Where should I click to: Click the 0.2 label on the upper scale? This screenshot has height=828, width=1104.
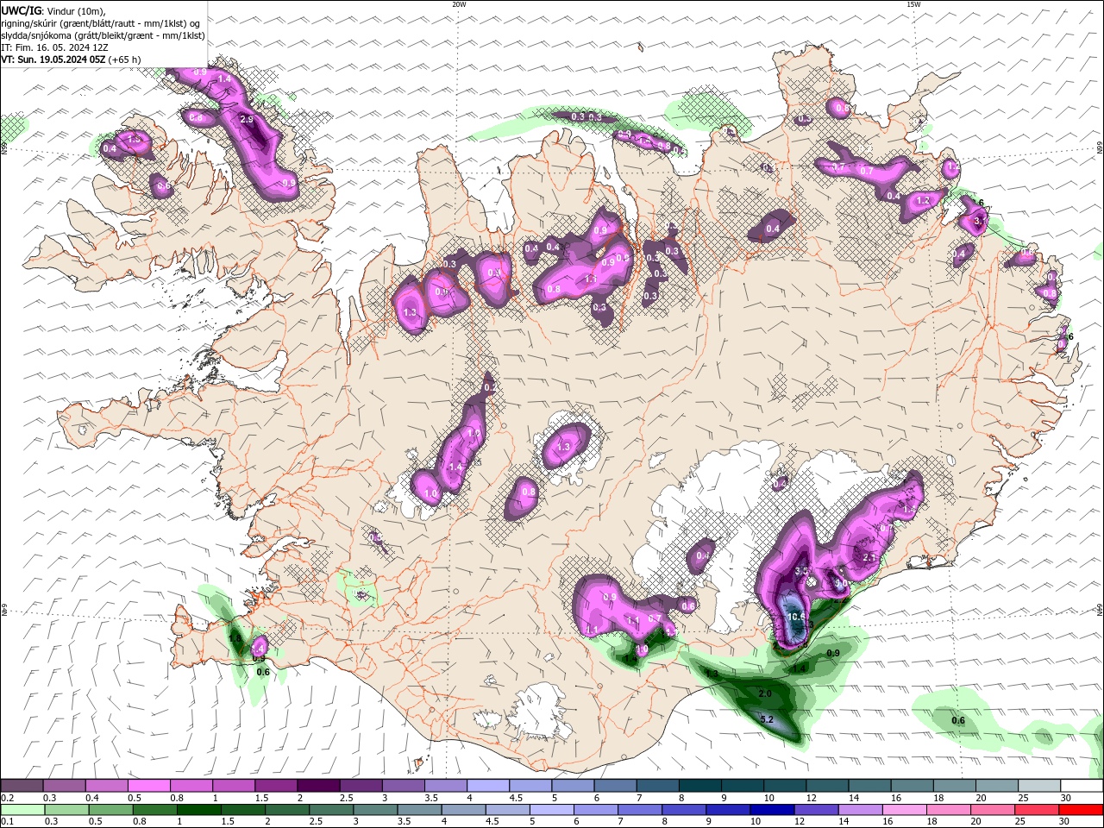point(8,798)
